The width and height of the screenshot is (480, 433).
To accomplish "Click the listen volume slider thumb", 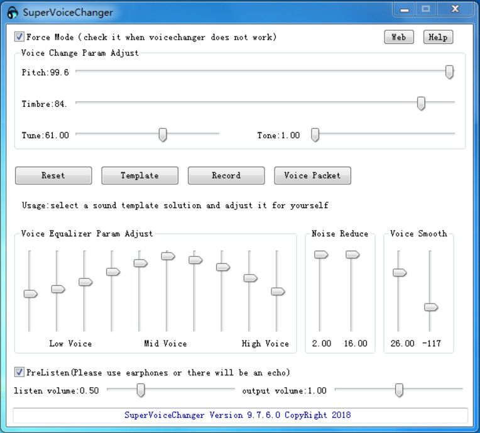I will [x=141, y=390].
